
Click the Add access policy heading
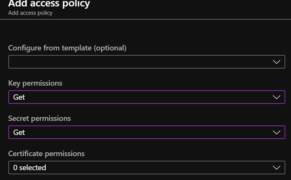pos(49,4)
